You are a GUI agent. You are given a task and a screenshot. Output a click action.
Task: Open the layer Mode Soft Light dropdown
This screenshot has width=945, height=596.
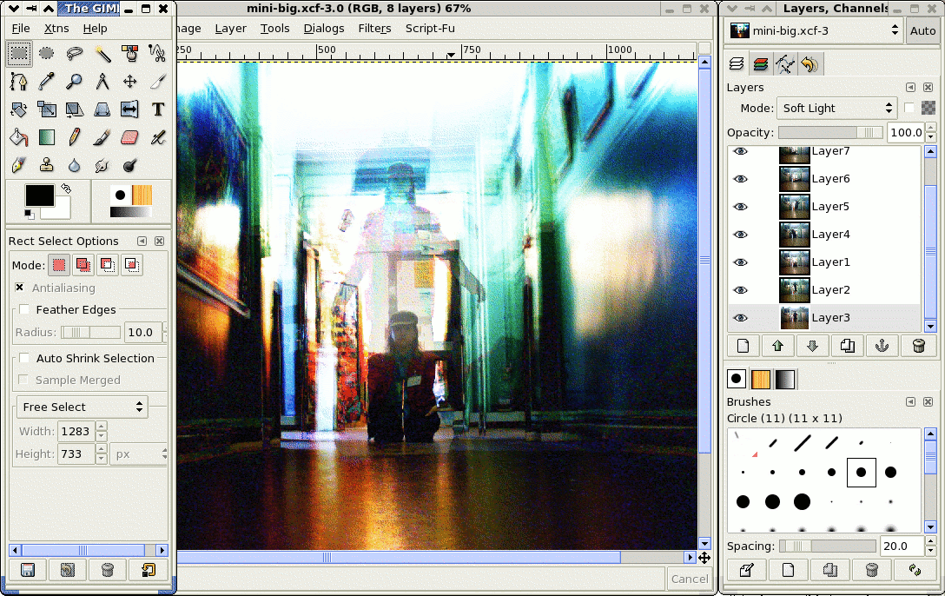coord(836,108)
